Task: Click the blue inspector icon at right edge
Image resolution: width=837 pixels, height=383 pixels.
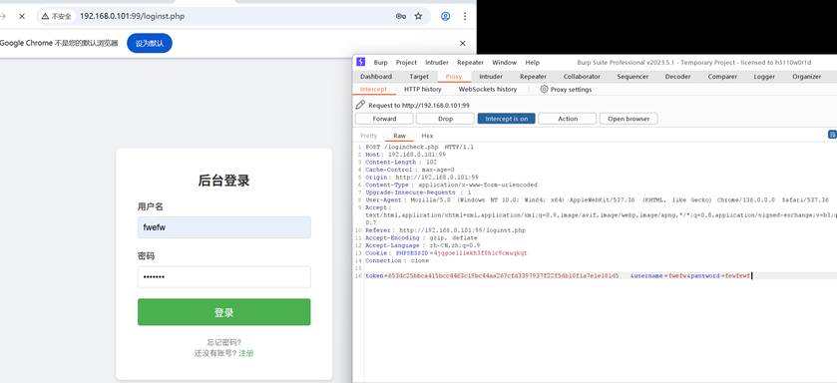Action: [832, 135]
